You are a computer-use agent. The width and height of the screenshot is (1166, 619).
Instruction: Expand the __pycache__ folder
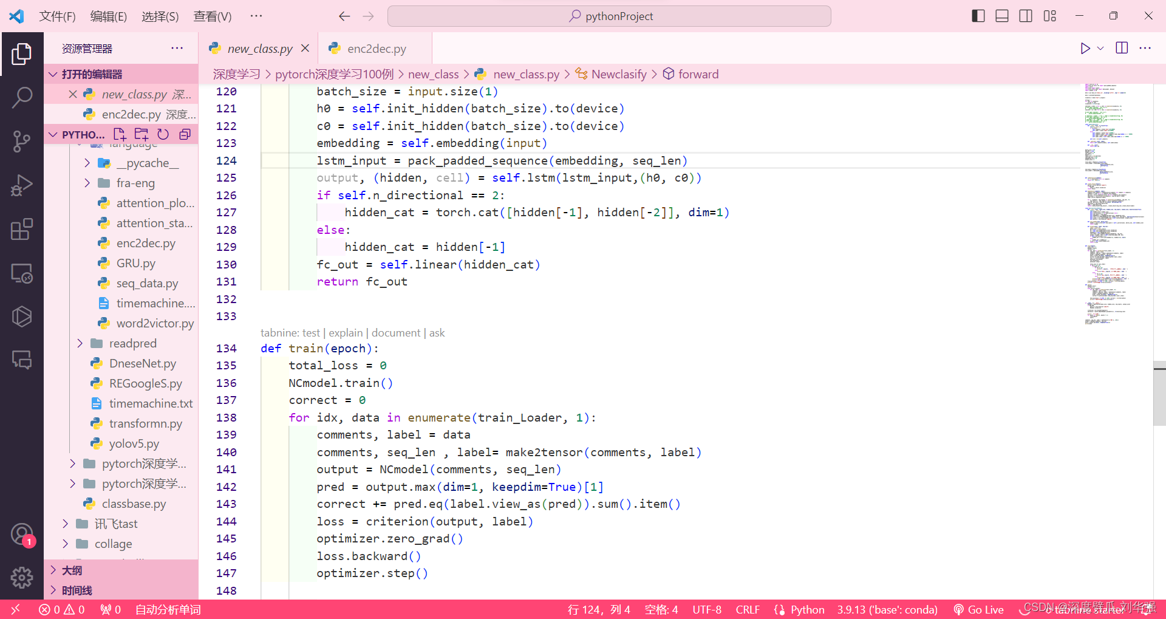(x=87, y=163)
